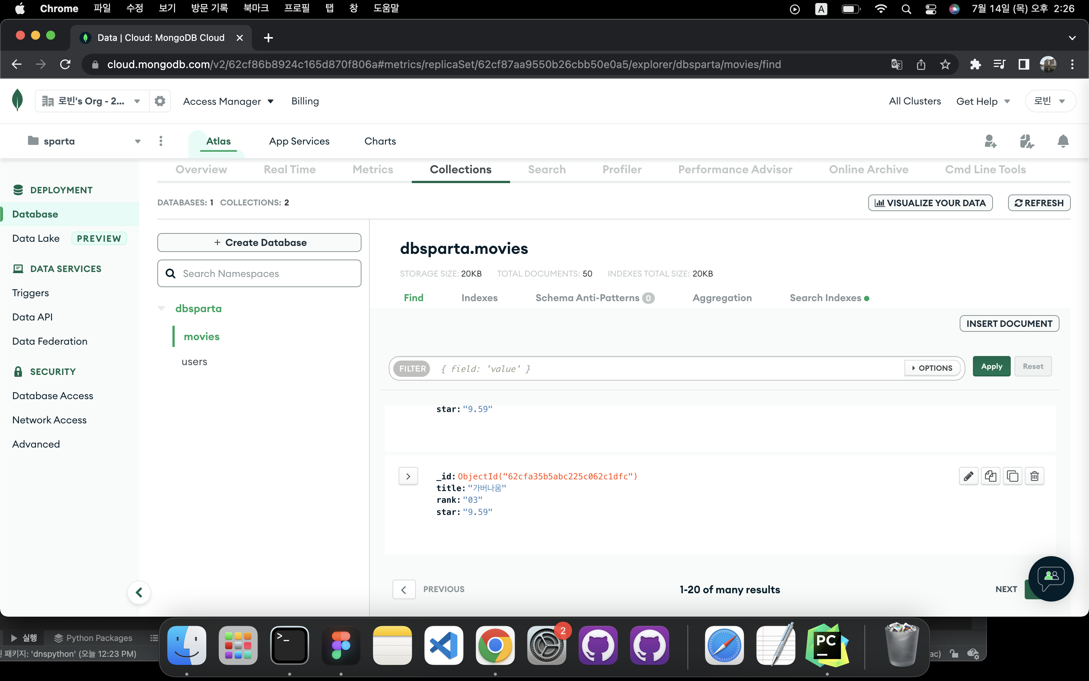This screenshot has height=681, width=1089.
Task: Click VISUALIZE YOUR DATA button
Action: [930, 203]
